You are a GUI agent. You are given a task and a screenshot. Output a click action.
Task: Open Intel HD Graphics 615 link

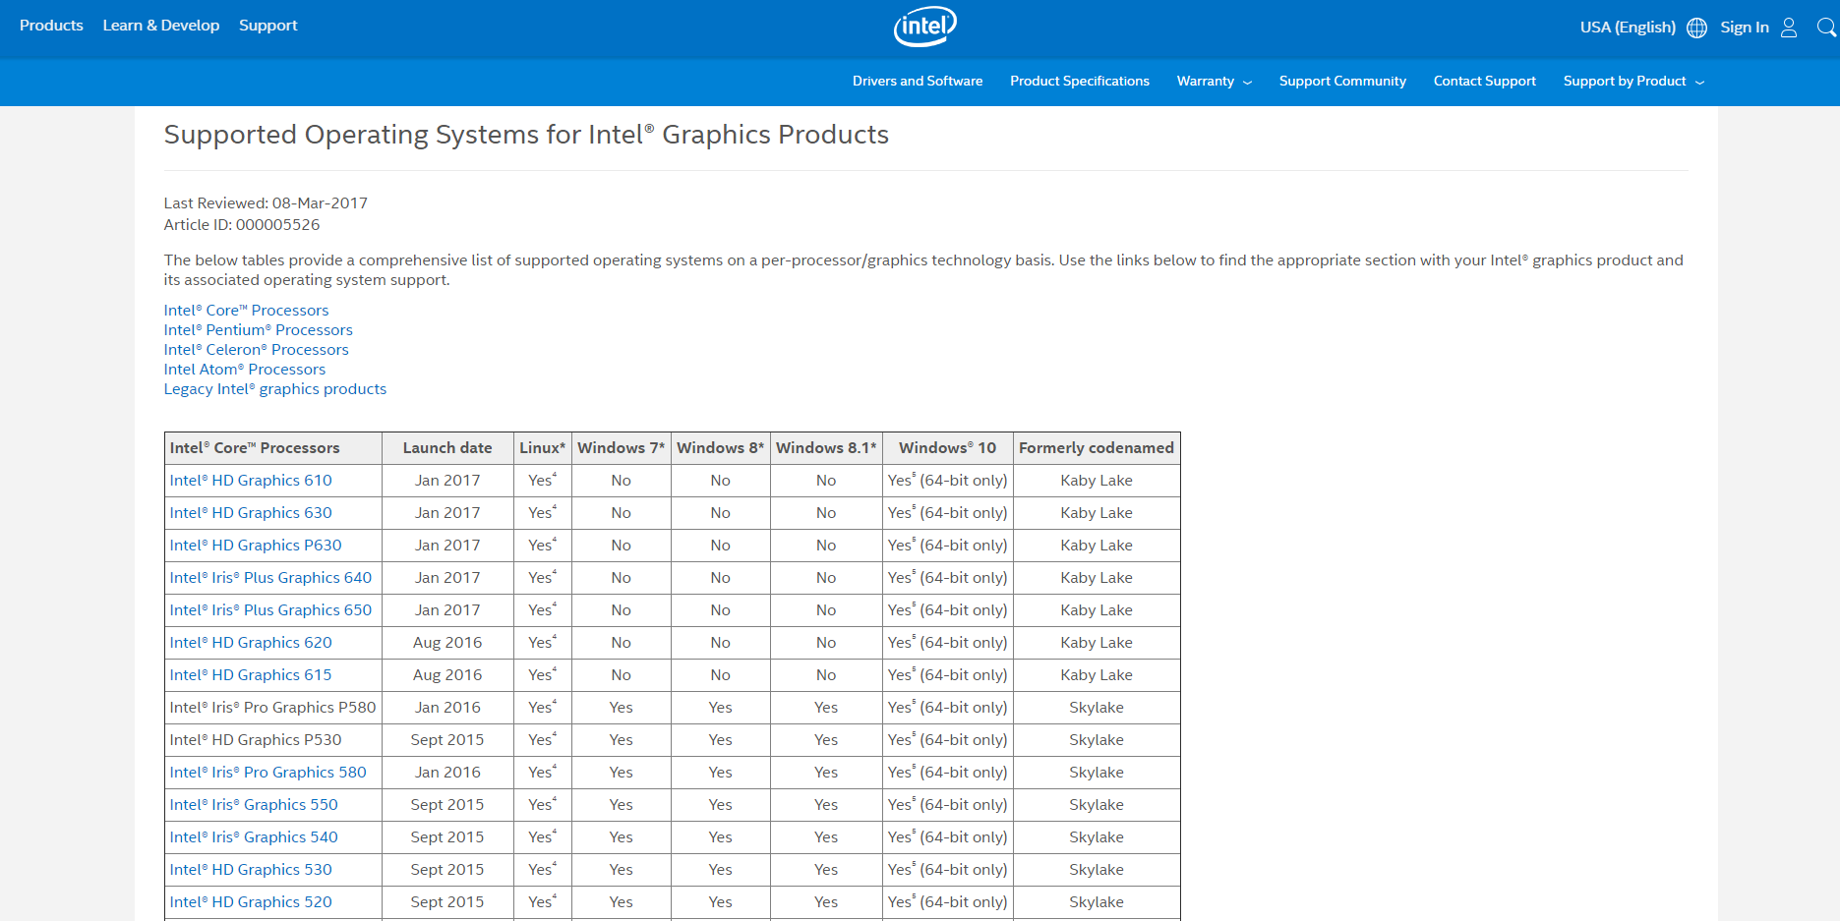point(251,675)
